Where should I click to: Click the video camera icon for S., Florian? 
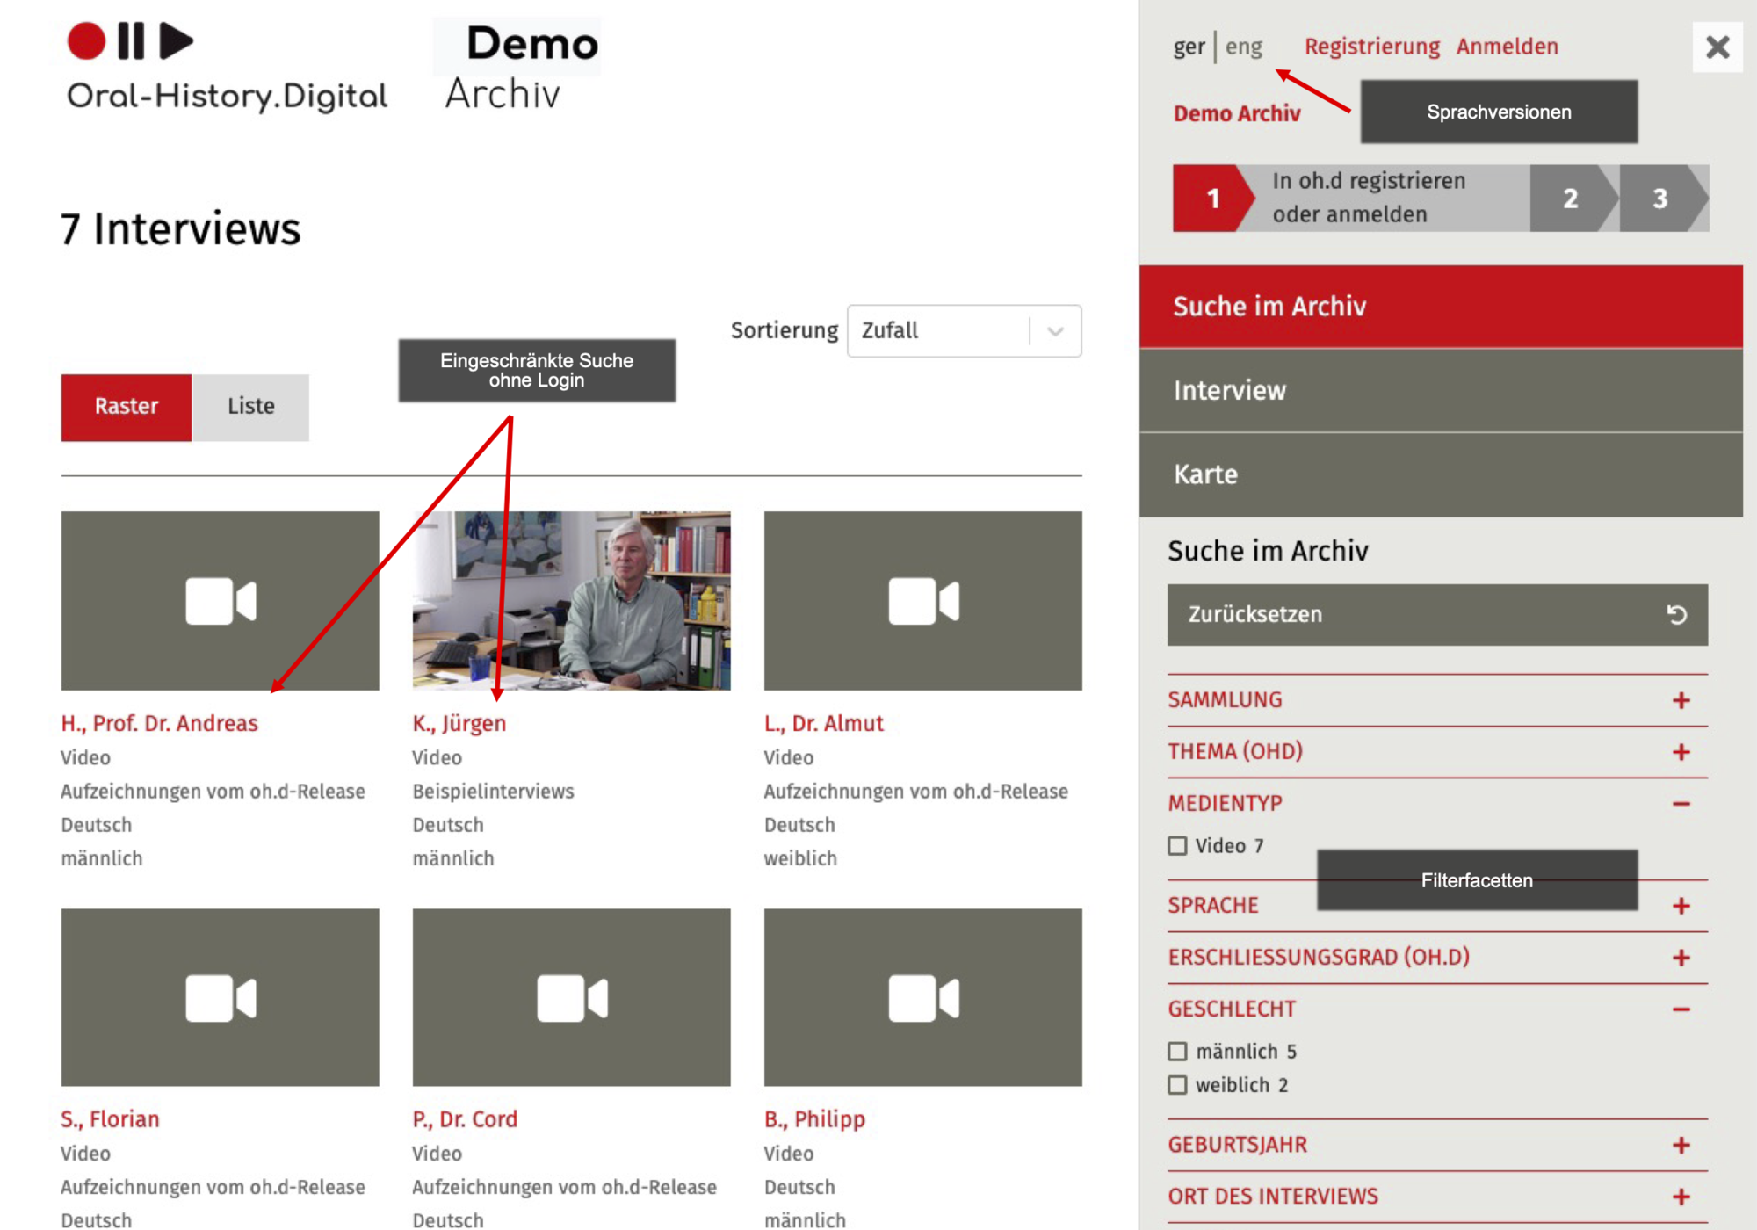tap(220, 998)
